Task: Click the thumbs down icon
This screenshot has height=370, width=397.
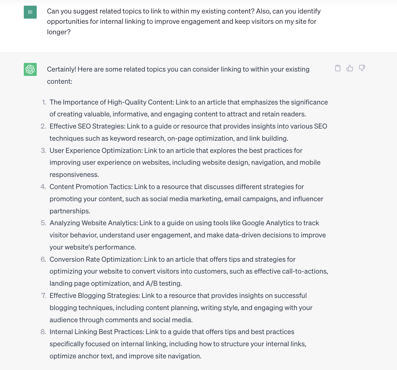Action: 362,68
